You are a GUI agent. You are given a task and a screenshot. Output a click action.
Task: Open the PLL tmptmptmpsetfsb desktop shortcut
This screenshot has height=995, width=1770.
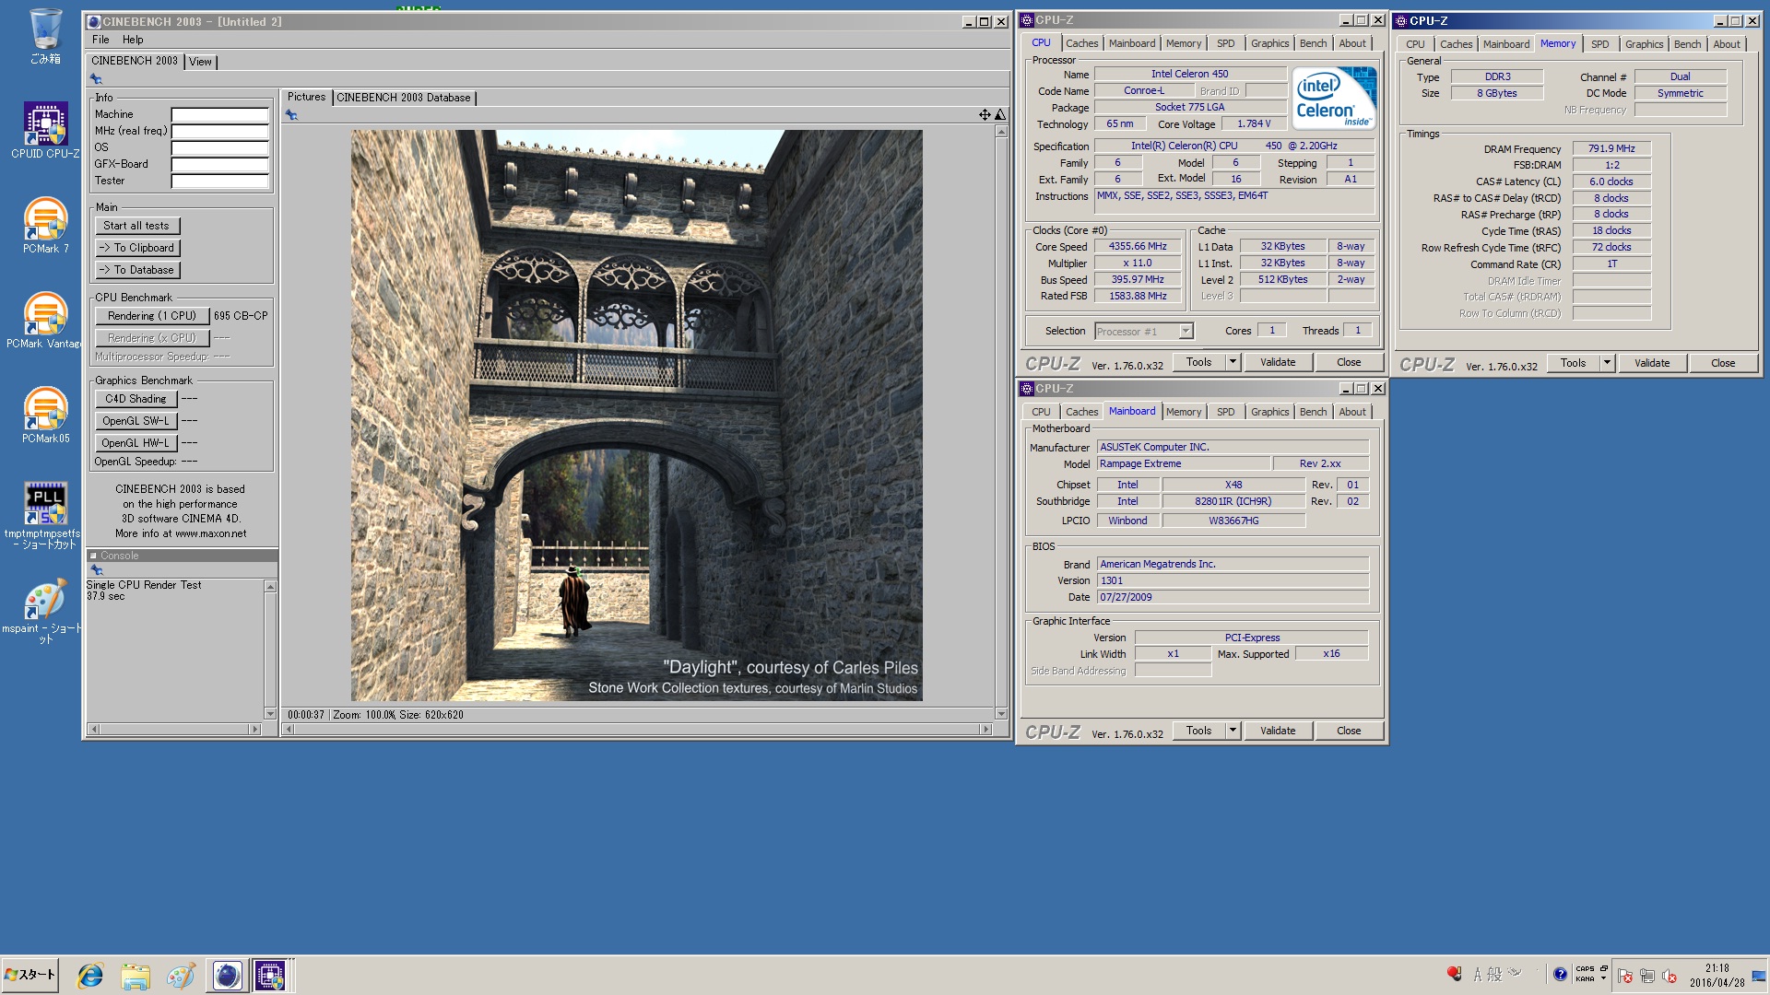point(45,516)
